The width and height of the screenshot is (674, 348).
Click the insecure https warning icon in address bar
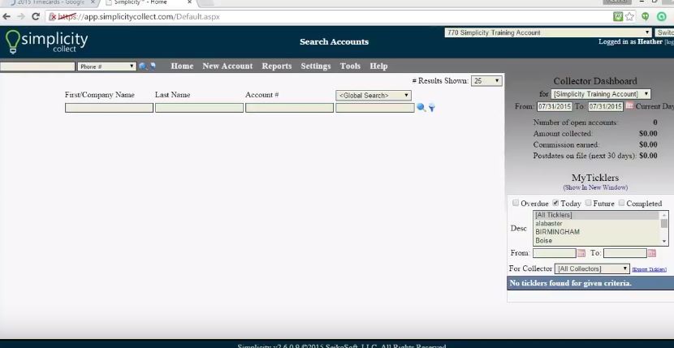(53, 17)
